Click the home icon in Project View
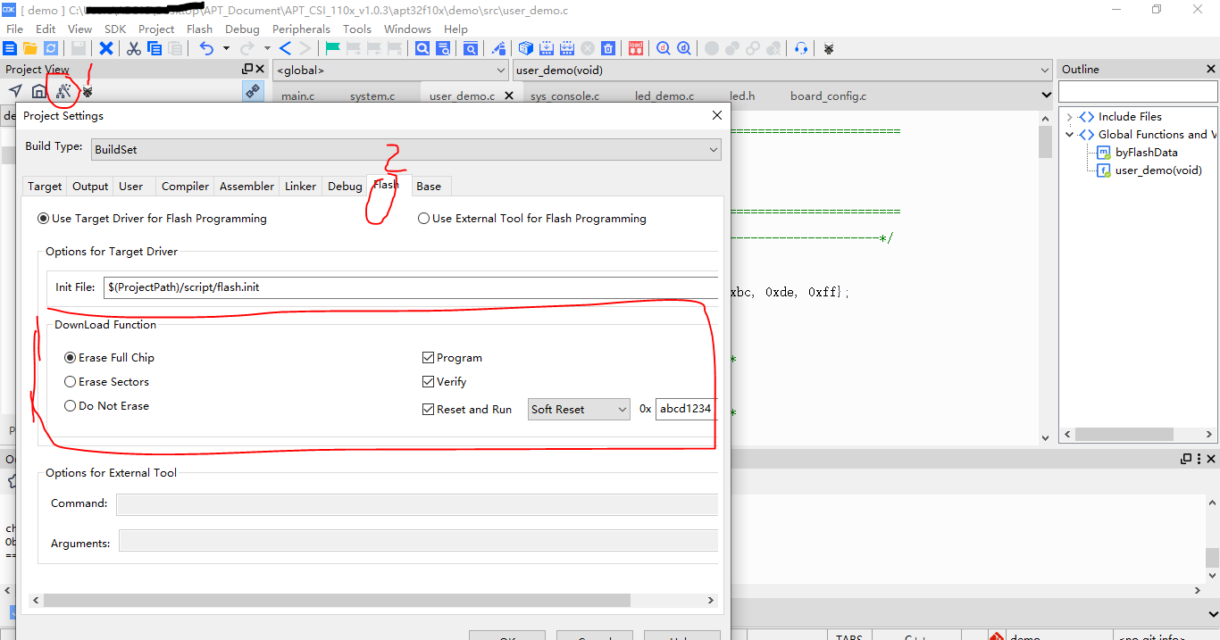Viewport: 1220px width, 640px height. coord(39,91)
